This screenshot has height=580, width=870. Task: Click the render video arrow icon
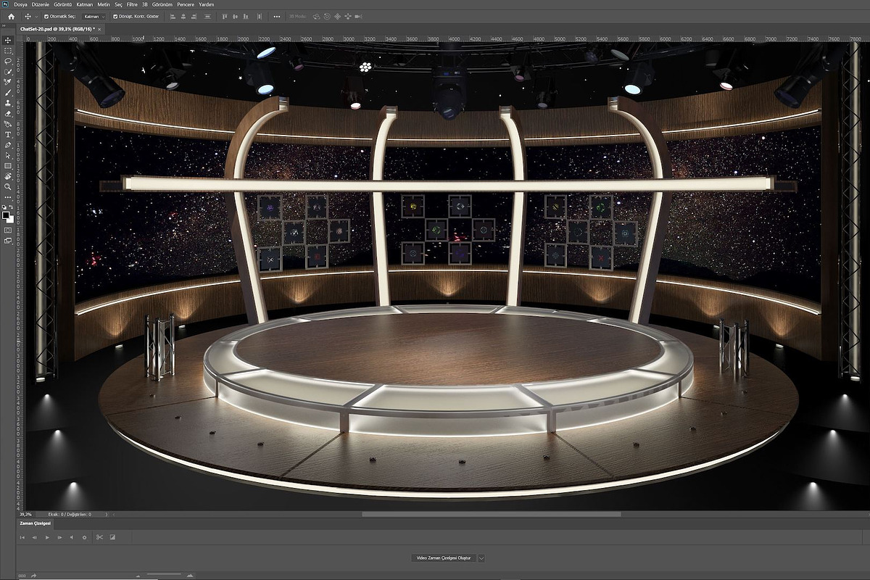[x=33, y=576]
